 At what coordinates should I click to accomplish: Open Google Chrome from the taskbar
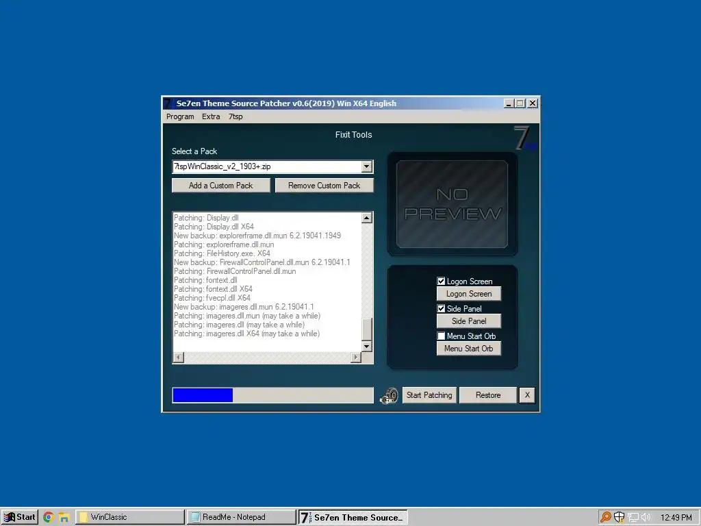49,517
